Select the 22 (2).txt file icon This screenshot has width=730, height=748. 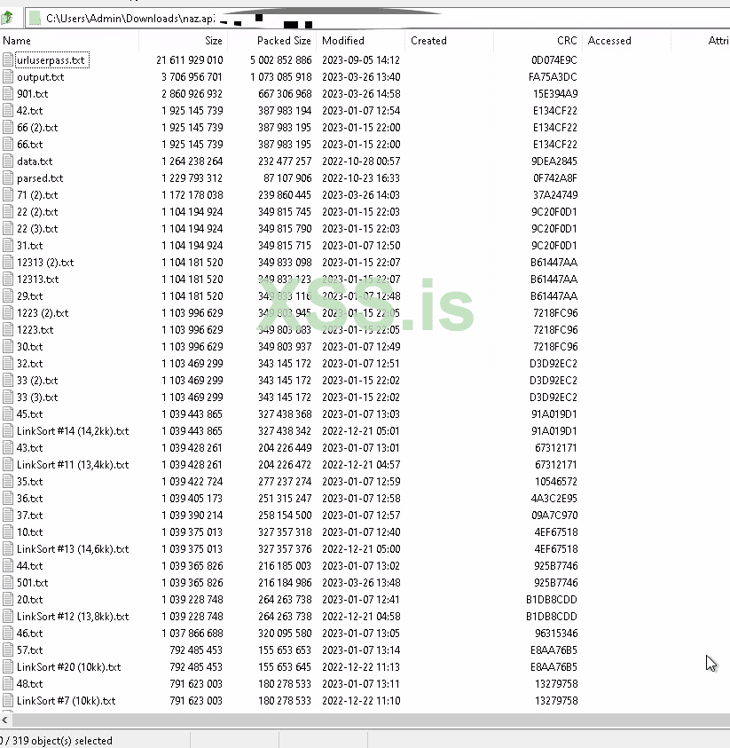coord(8,212)
